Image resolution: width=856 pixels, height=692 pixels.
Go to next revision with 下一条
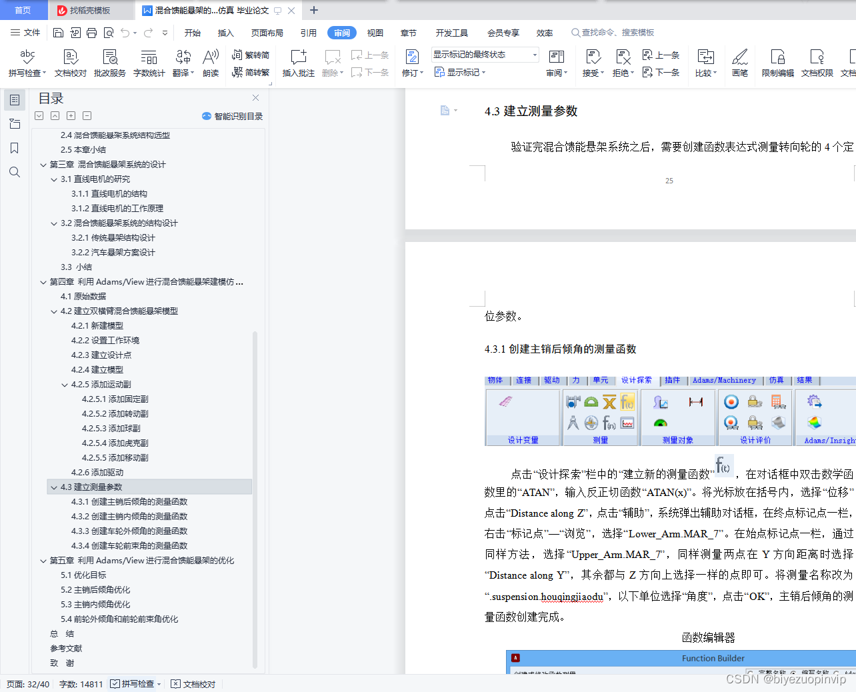(x=661, y=72)
